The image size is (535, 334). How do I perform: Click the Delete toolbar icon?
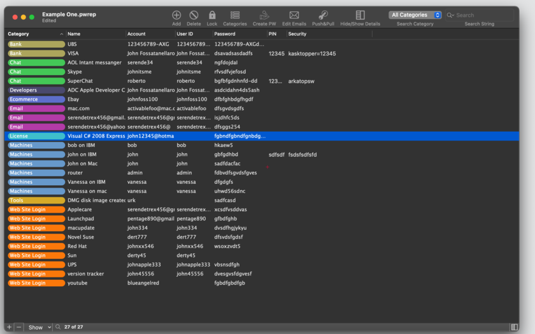coord(194,15)
